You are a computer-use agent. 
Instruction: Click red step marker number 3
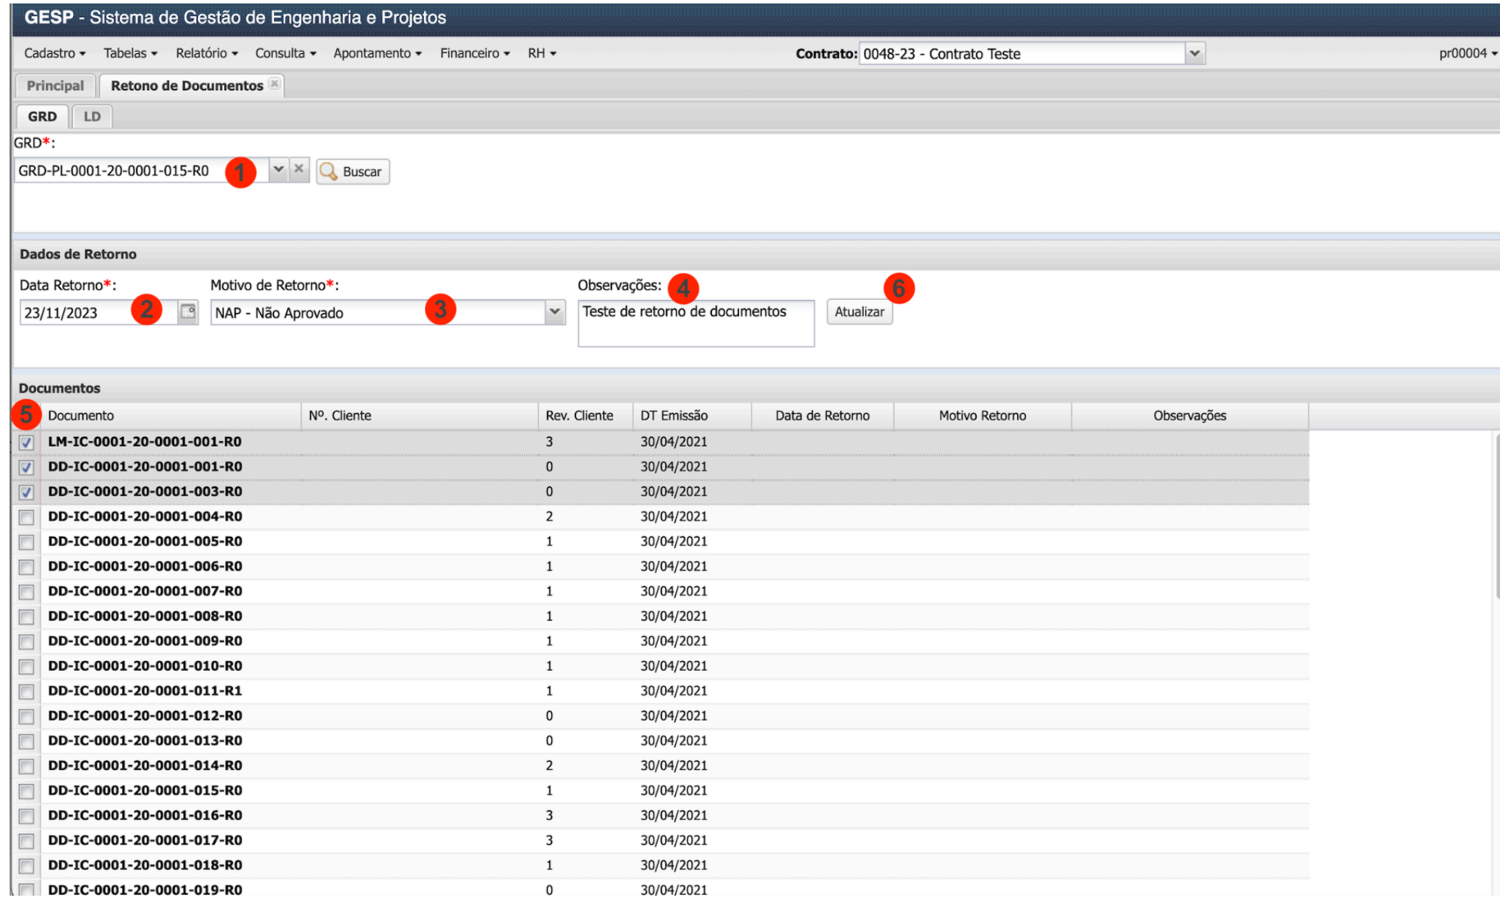pyautogui.click(x=440, y=309)
